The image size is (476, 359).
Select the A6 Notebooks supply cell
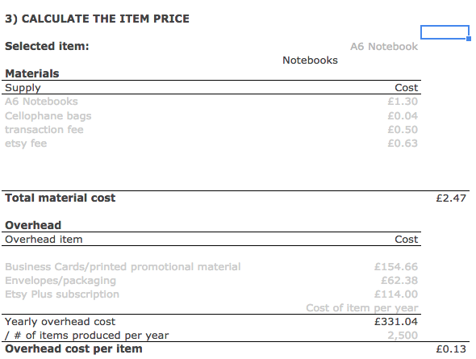[x=41, y=102]
